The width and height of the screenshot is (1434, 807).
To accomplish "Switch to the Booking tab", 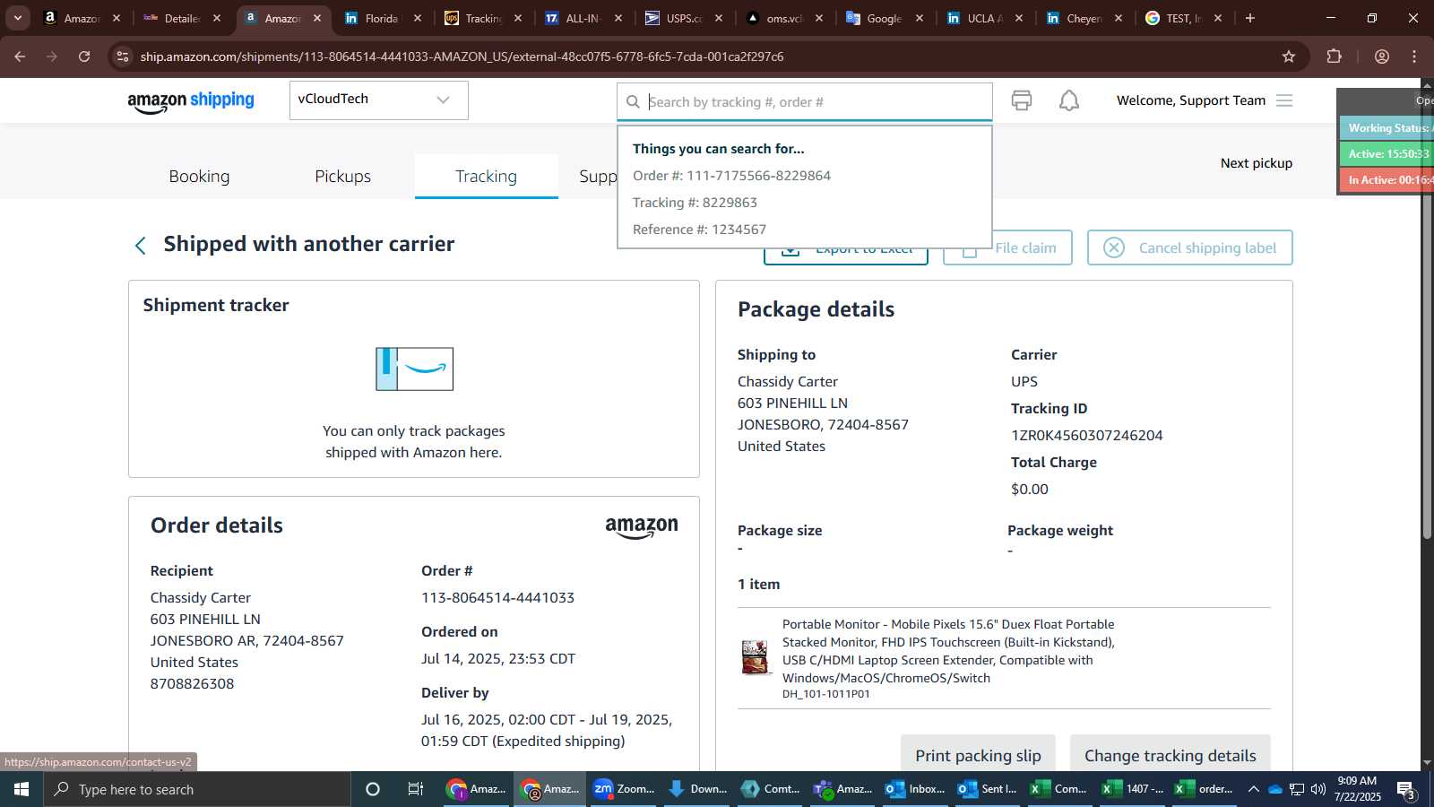I will point(199,177).
